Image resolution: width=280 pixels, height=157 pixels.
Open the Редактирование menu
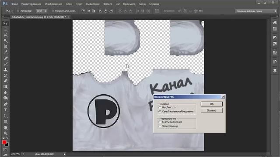(31, 4)
